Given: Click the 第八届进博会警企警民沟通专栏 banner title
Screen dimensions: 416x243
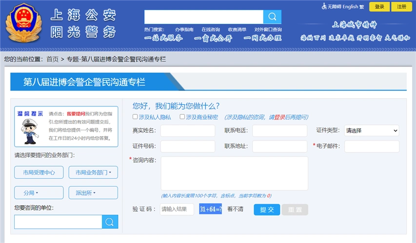Looking at the screenshot, I should (x=84, y=82).
